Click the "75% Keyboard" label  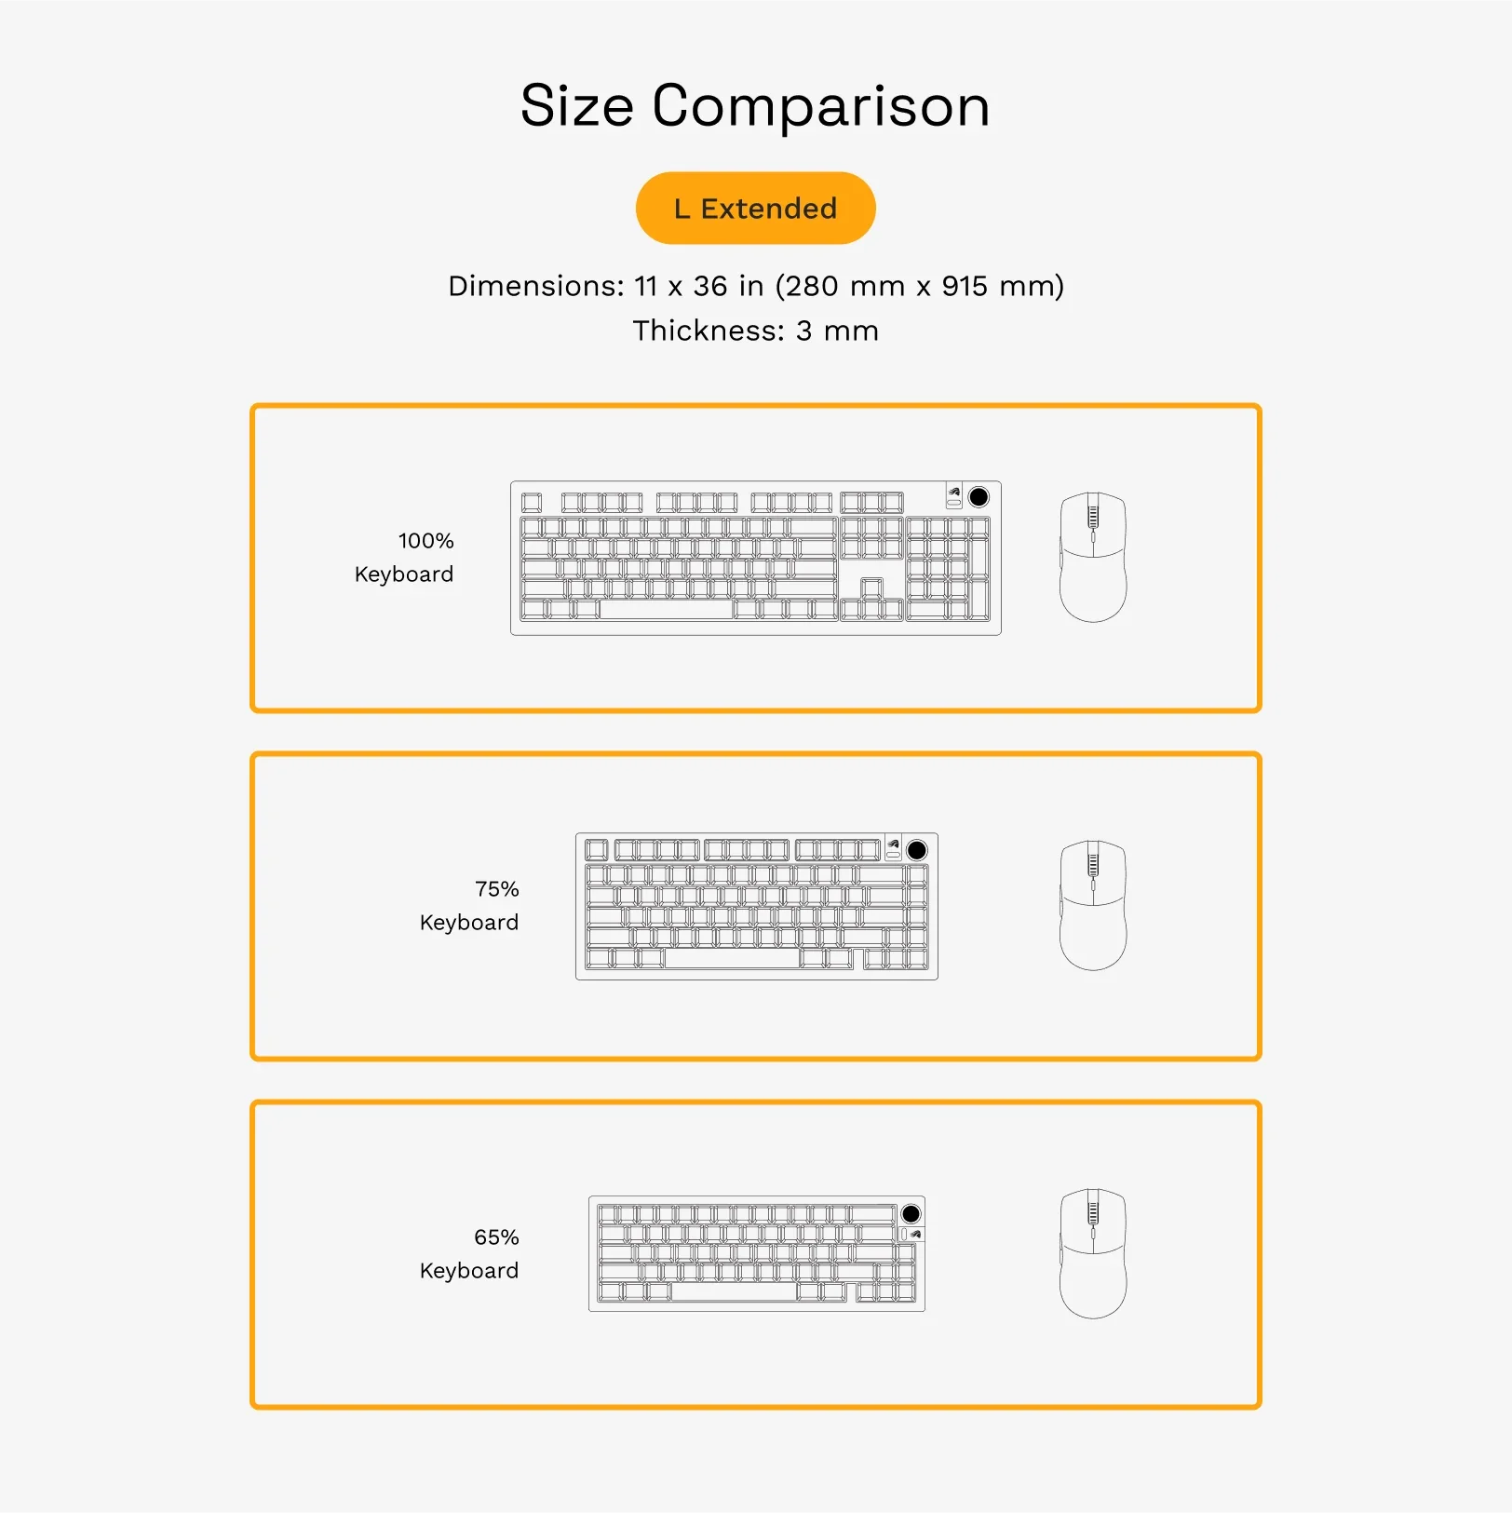pos(470,906)
